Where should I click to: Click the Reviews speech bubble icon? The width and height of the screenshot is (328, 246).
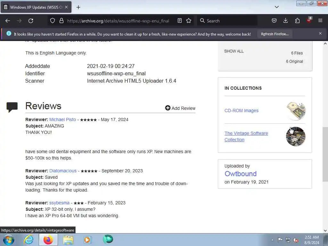[x=12, y=107]
